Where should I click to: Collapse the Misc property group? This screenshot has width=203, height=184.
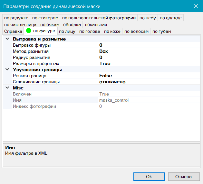[7, 88]
